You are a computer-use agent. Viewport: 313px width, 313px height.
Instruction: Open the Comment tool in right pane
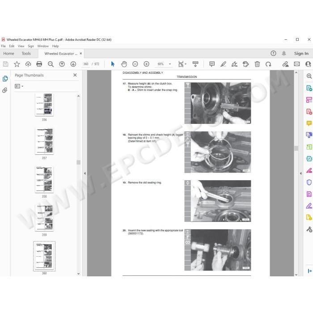click(309, 123)
